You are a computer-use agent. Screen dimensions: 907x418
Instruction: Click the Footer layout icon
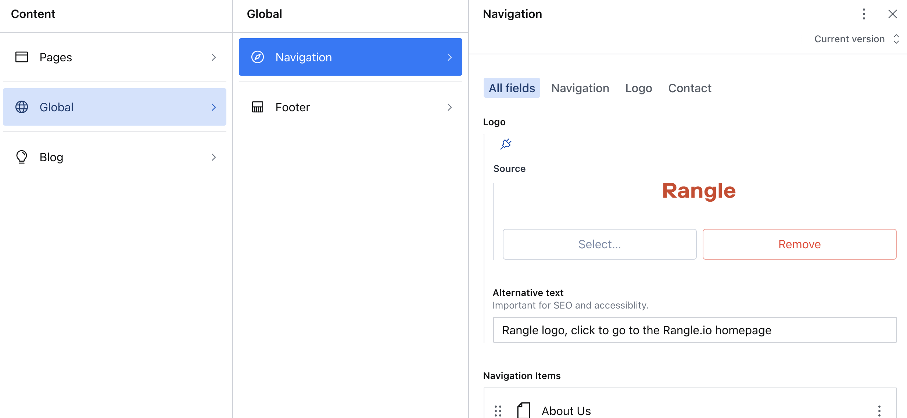[258, 107]
